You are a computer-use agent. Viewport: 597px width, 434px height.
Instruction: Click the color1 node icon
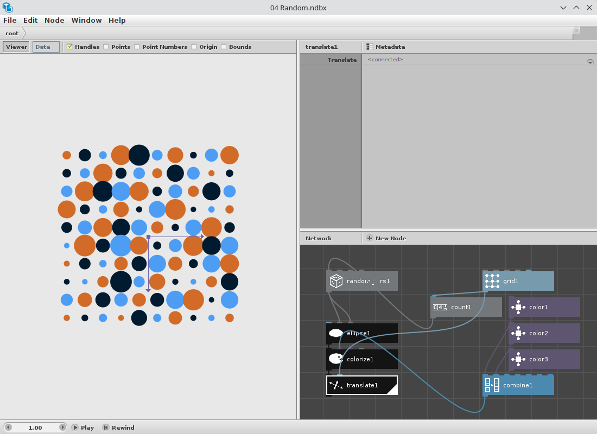click(x=518, y=307)
